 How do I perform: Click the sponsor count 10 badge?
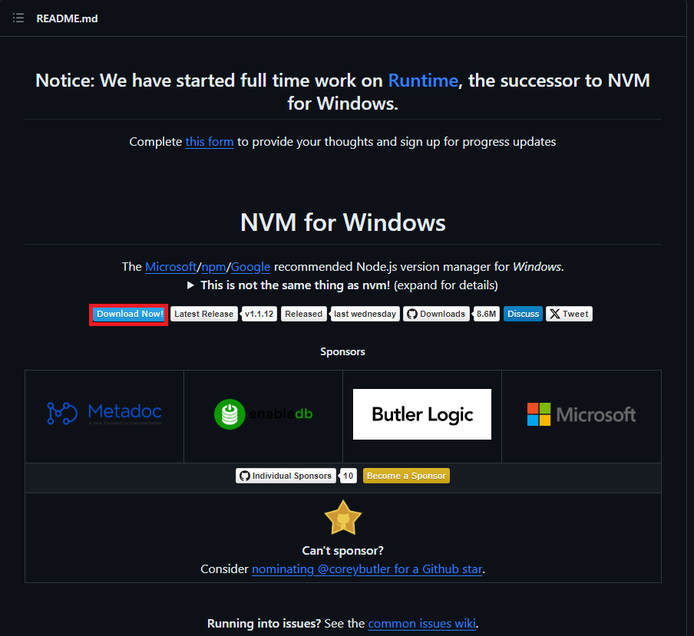click(x=349, y=476)
